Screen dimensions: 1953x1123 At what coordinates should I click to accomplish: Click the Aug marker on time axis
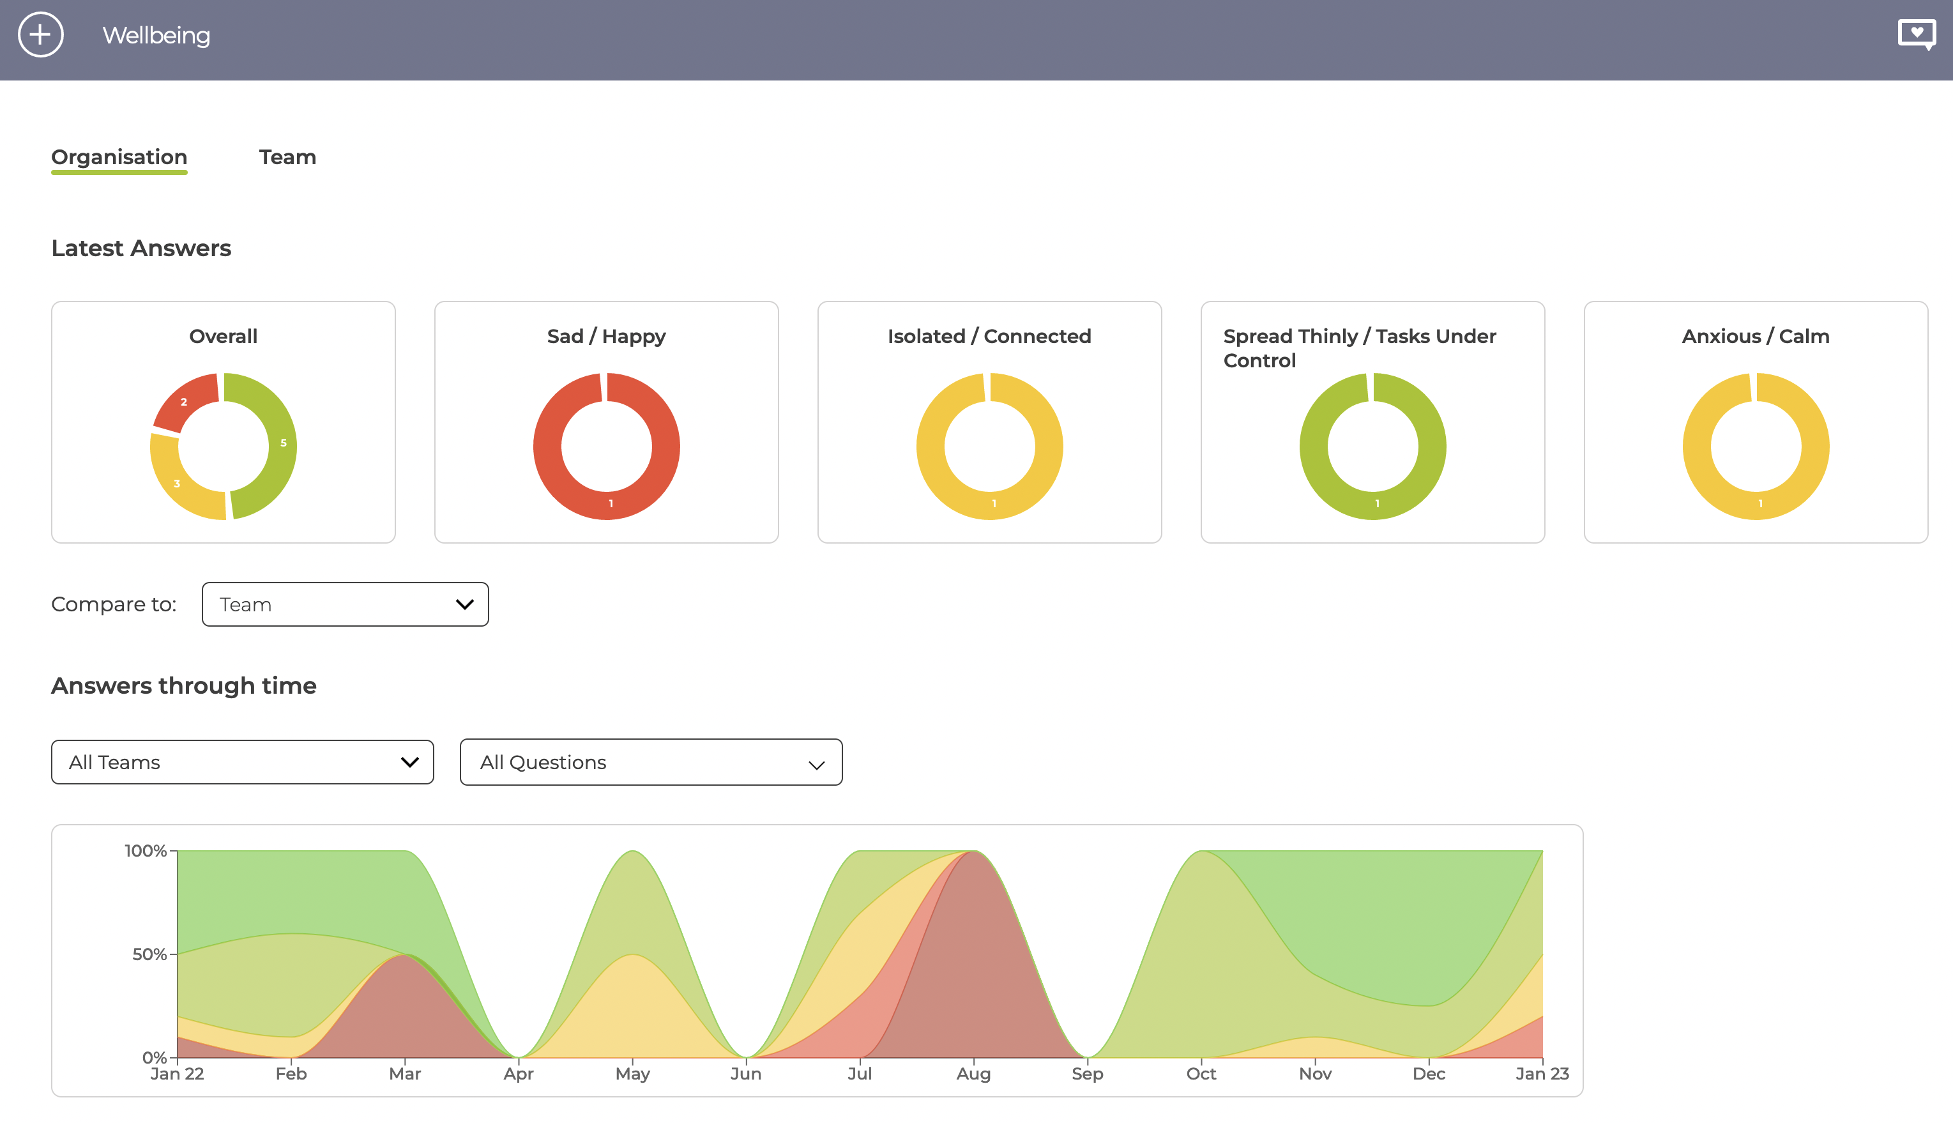click(x=974, y=1074)
